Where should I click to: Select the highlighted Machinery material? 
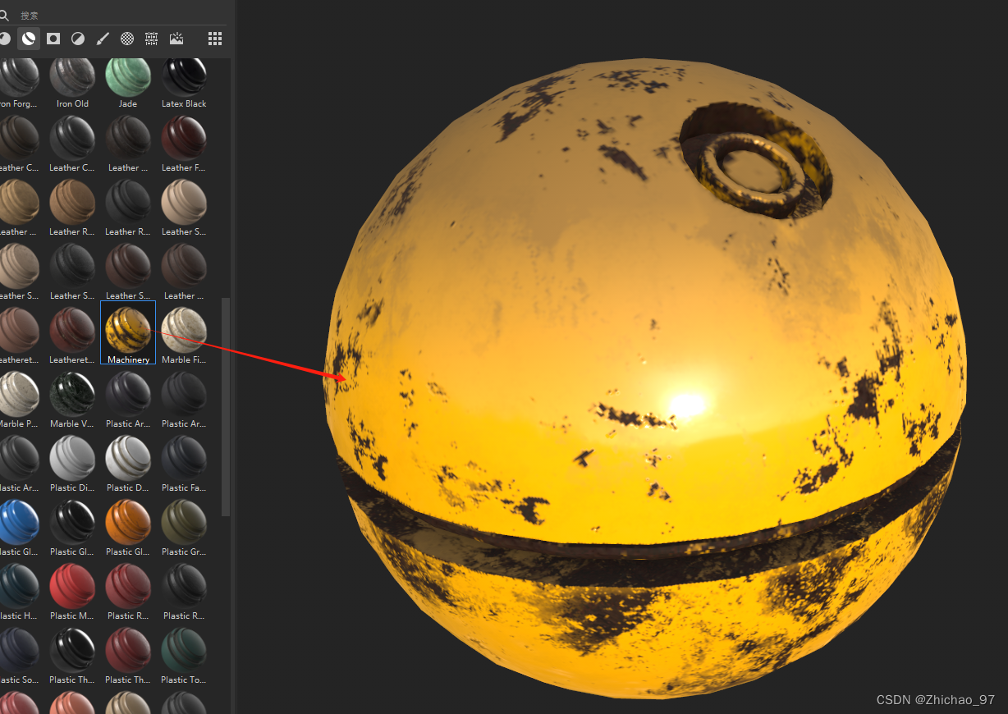click(128, 333)
